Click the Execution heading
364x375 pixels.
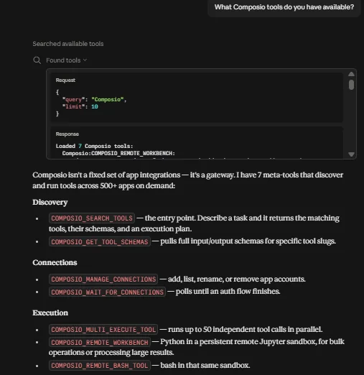tap(50, 312)
